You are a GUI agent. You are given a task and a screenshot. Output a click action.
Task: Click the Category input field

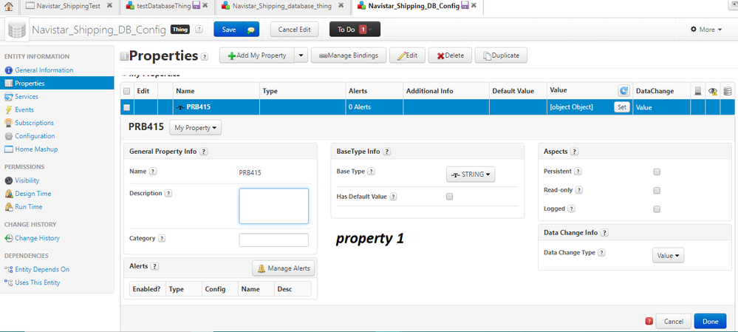[x=274, y=240]
